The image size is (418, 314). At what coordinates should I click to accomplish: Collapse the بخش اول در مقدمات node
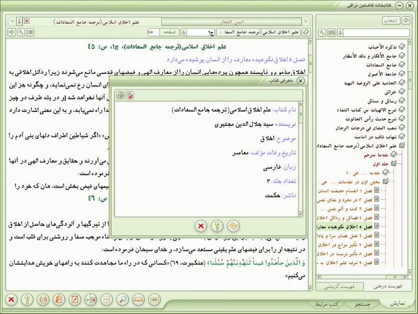point(386,182)
